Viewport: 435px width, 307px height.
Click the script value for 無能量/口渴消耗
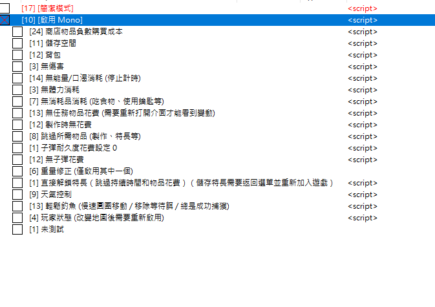pos(362,78)
